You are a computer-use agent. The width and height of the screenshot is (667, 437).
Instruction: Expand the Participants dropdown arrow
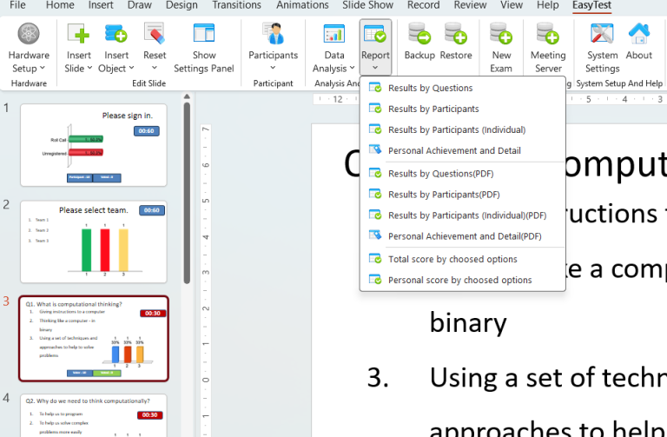point(273,68)
